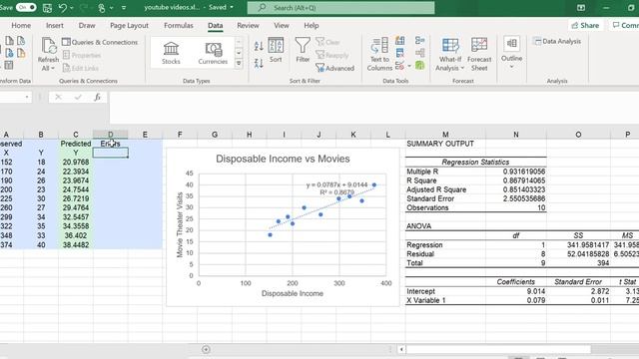
Task: Click the ANOVA label cell
Action: coord(445,226)
